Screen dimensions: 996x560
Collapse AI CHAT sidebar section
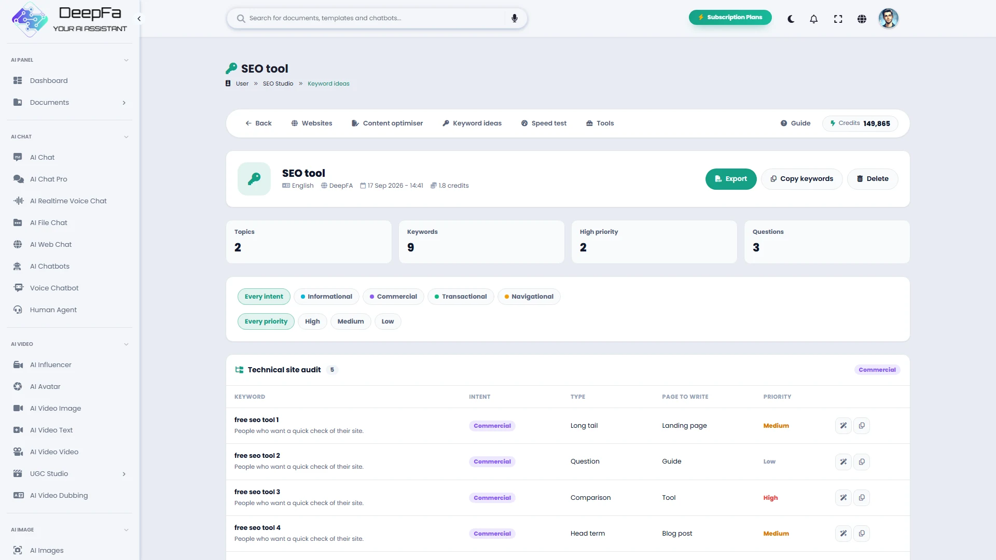point(126,137)
